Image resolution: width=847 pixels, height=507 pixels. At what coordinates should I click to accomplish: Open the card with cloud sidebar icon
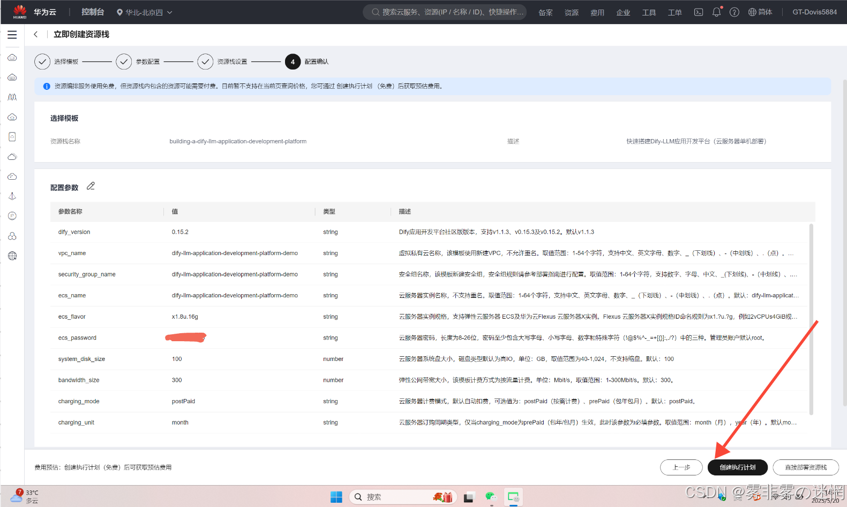point(12,137)
